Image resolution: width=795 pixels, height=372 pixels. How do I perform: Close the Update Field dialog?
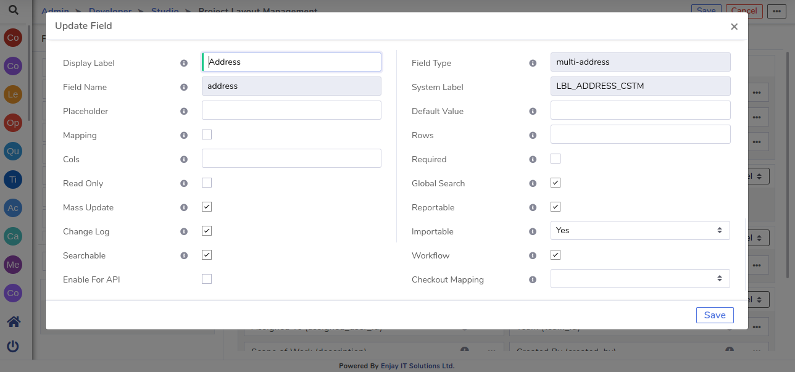pos(734,27)
